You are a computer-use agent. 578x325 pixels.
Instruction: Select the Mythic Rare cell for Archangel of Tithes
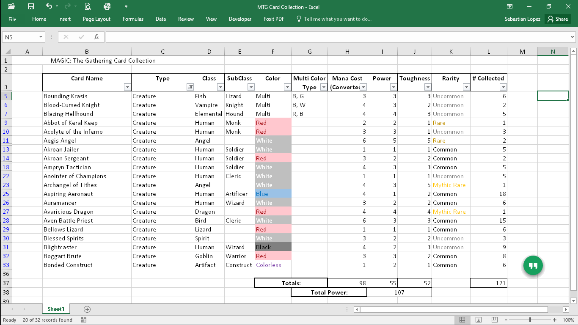point(451,185)
